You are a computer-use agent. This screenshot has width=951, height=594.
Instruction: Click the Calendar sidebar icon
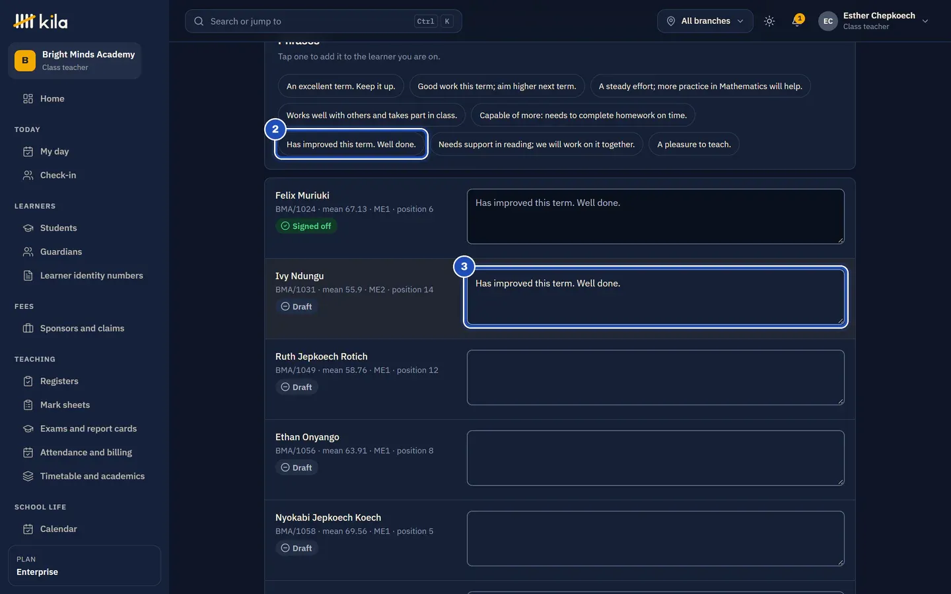[x=28, y=529]
